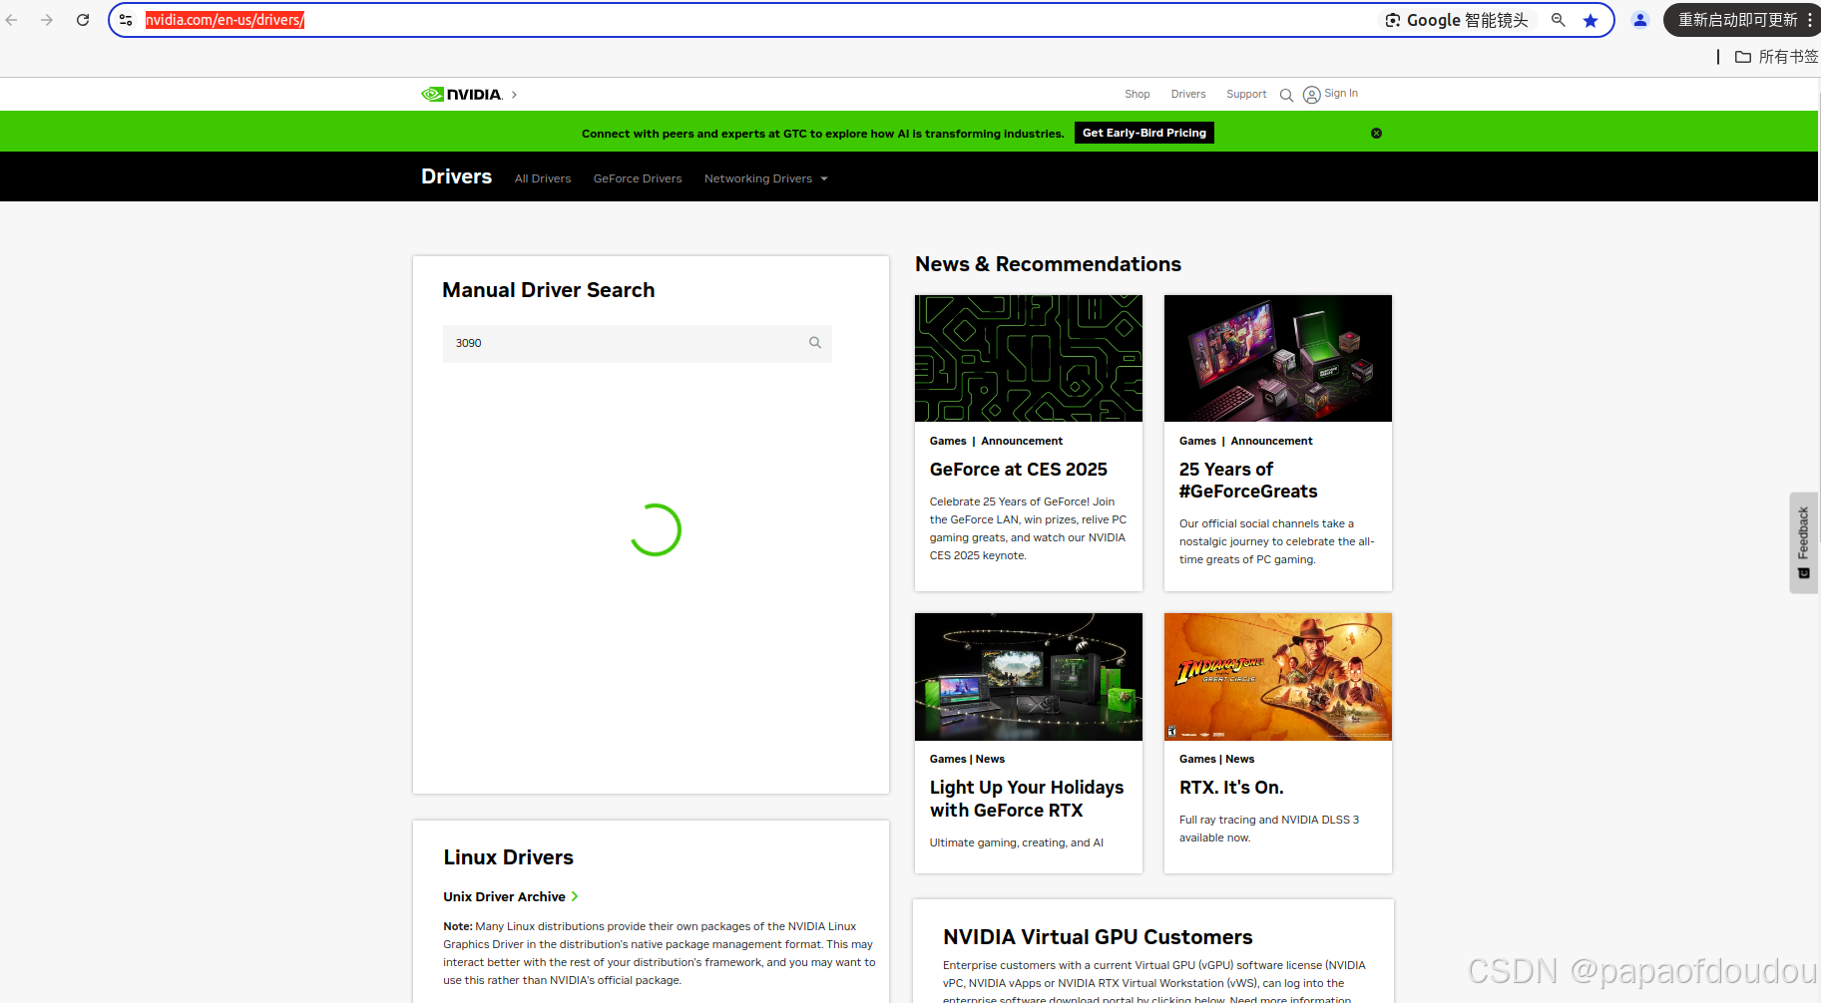Click the relaunch to update button
Viewport: 1821px width, 1003px height.
tap(1737, 20)
